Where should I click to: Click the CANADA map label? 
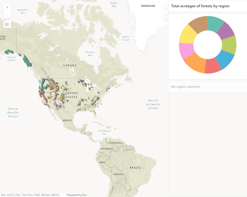click(70, 65)
